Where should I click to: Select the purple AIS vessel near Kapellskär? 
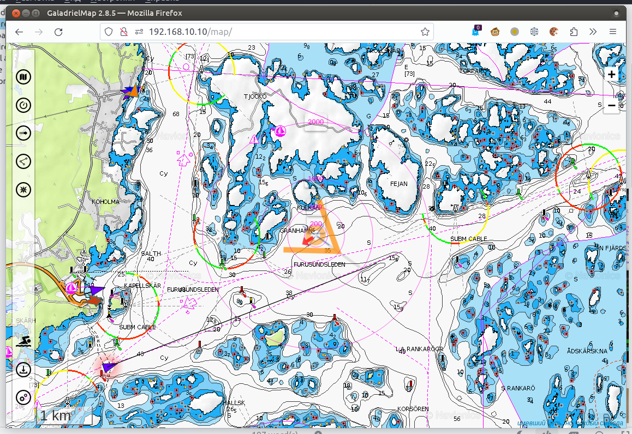pyautogui.click(x=97, y=290)
